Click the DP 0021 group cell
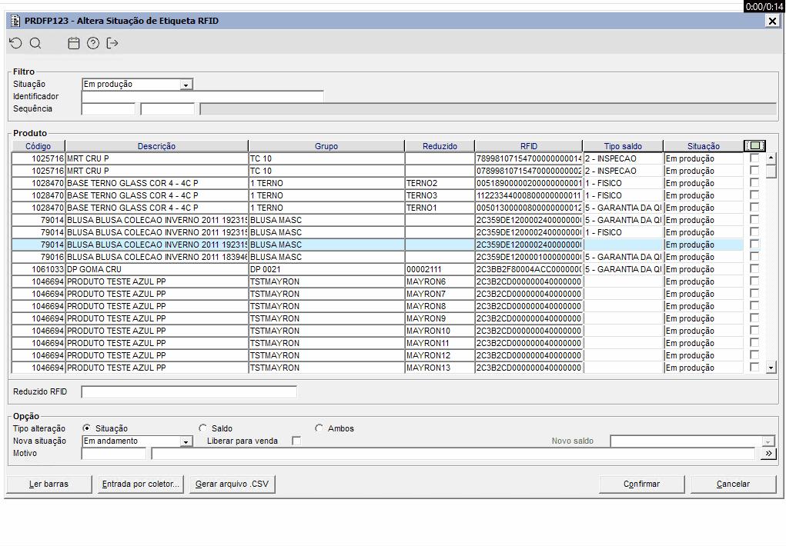 326,269
